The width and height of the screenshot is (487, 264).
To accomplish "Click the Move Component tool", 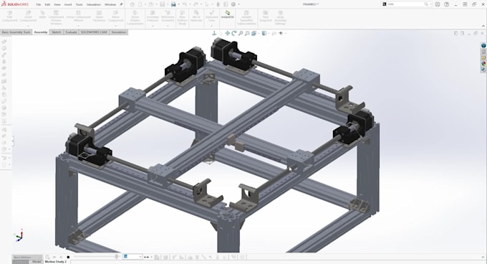I will pyautogui.click(x=115, y=16).
